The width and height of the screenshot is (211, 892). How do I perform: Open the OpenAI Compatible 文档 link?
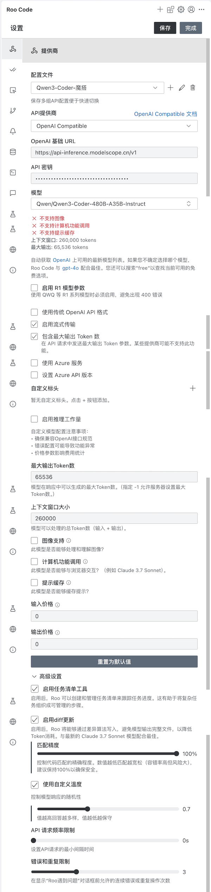coord(165,114)
